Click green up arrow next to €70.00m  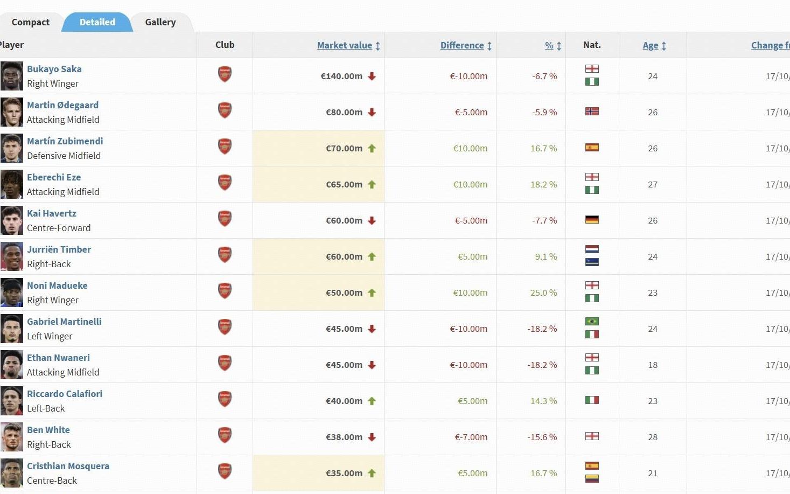[x=372, y=148]
